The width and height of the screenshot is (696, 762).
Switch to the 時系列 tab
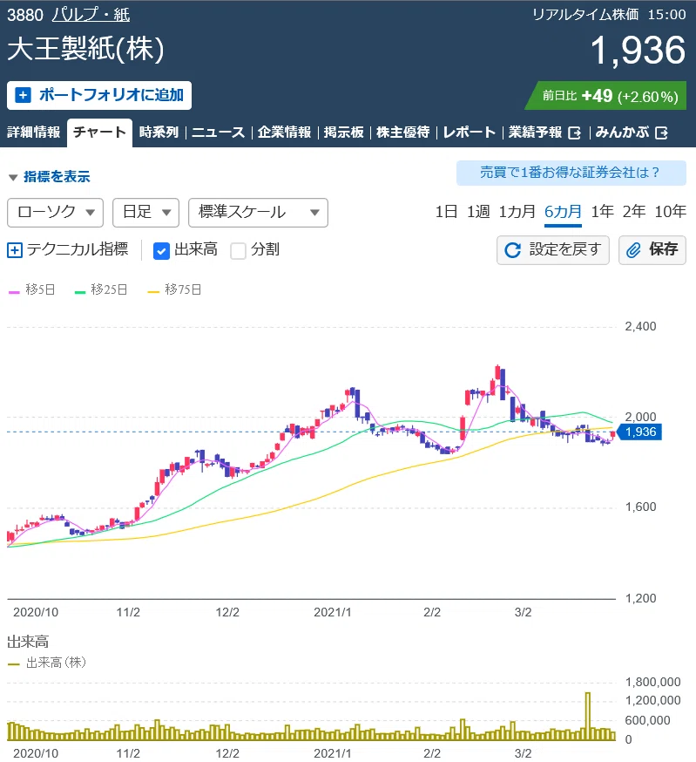(x=159, y=133)
